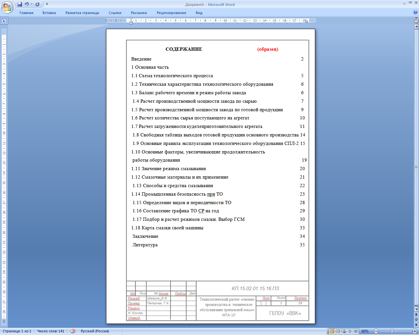Click the zoom slider handle
The height and width of the screenshot is (335, 419).
[392, 331]
